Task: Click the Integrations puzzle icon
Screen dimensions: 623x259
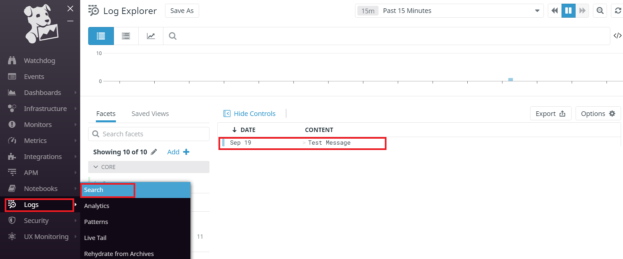Action: (12, 156)
